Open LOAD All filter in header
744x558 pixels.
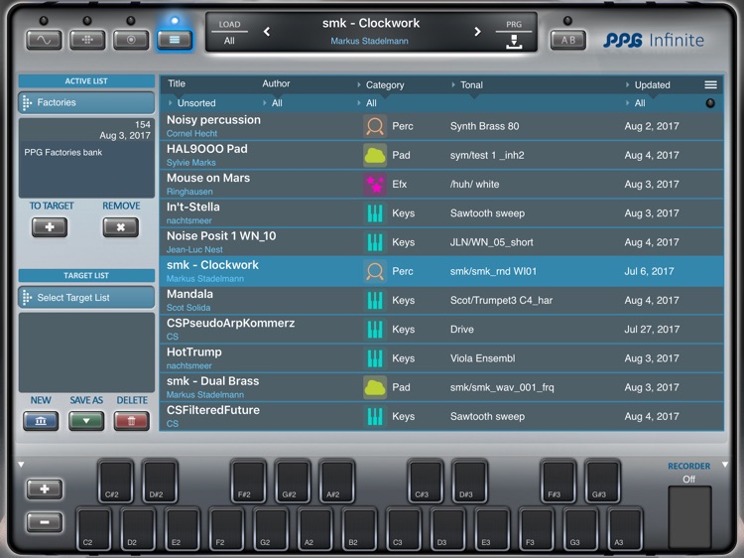click(x=229, y=33)
